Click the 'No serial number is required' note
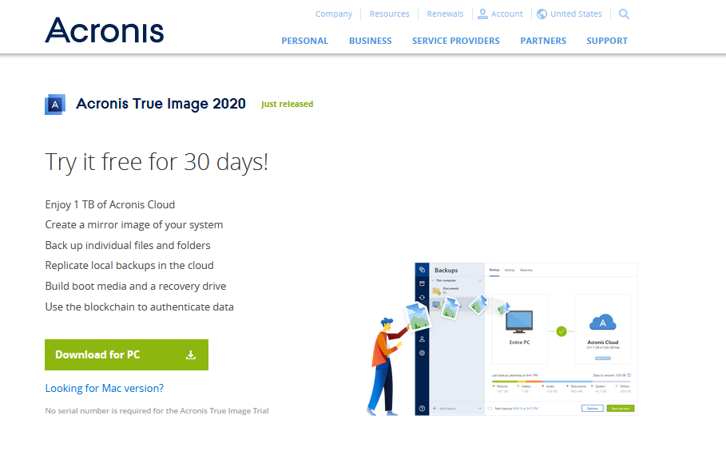The image size is (726, 451). click(x=157, y=411)
